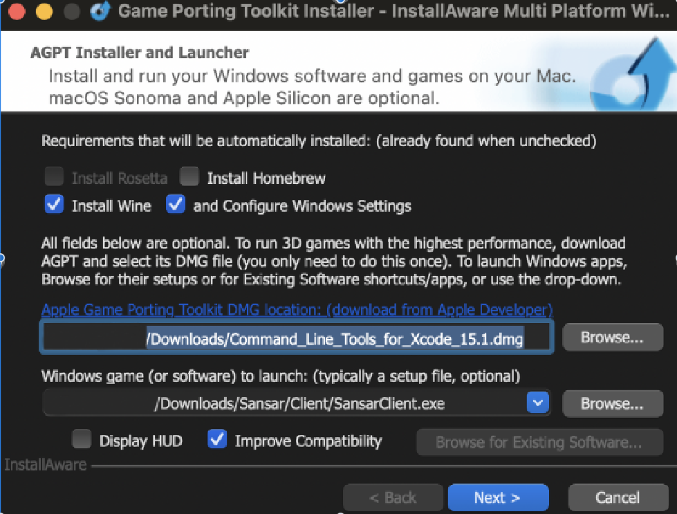
Task: Cancel the installer
Action: 618,497
